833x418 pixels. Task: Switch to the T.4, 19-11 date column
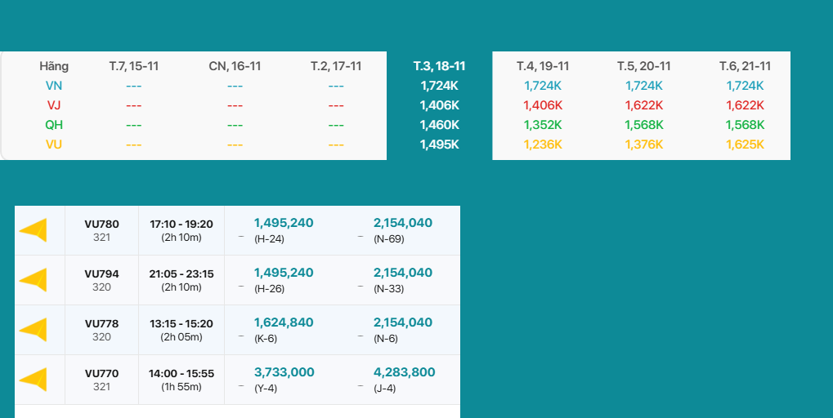(543, 66)
